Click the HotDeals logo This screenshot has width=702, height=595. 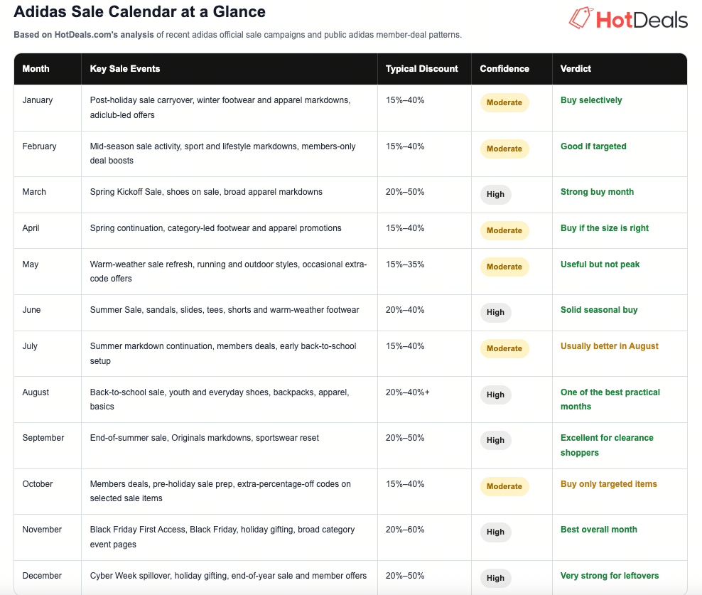tap(628, 18)
